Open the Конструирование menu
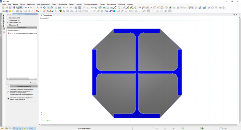This screenshot has height=130, width=241. tap(43, 4)
